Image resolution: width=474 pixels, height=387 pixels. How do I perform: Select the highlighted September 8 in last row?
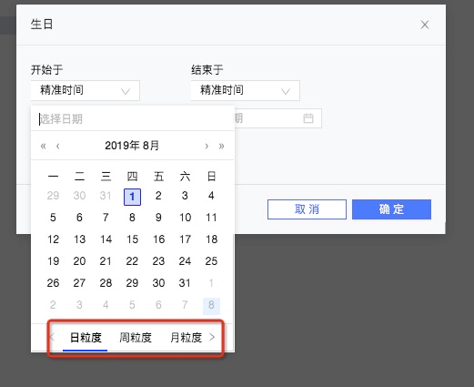click(211, 305)
